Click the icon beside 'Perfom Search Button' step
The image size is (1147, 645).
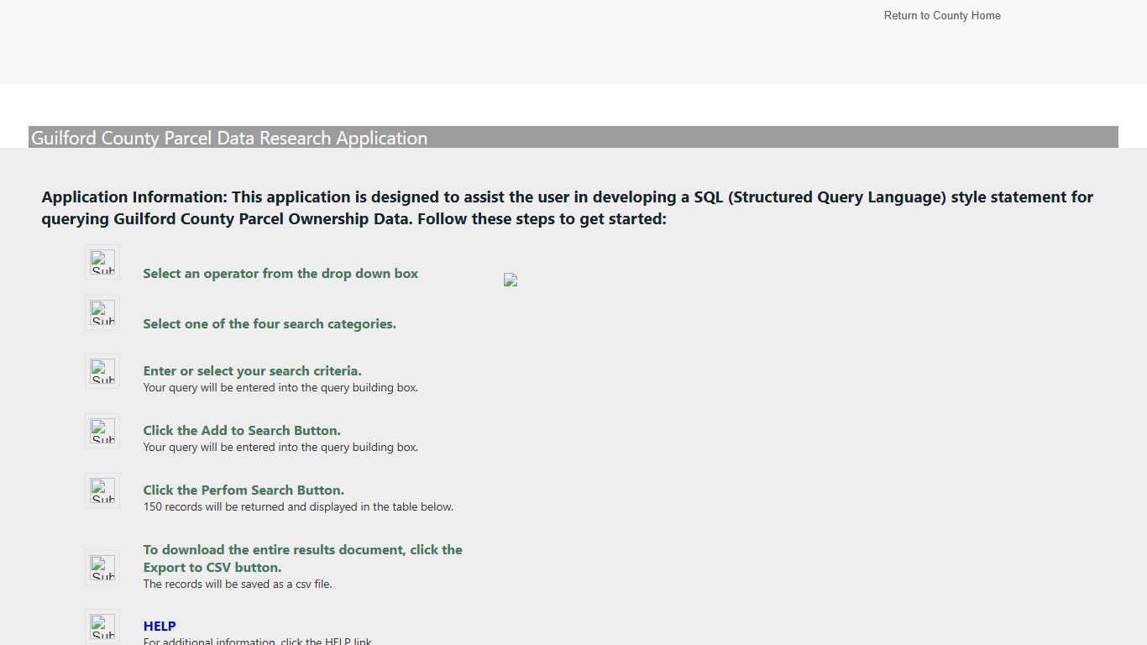pos(102,490)
